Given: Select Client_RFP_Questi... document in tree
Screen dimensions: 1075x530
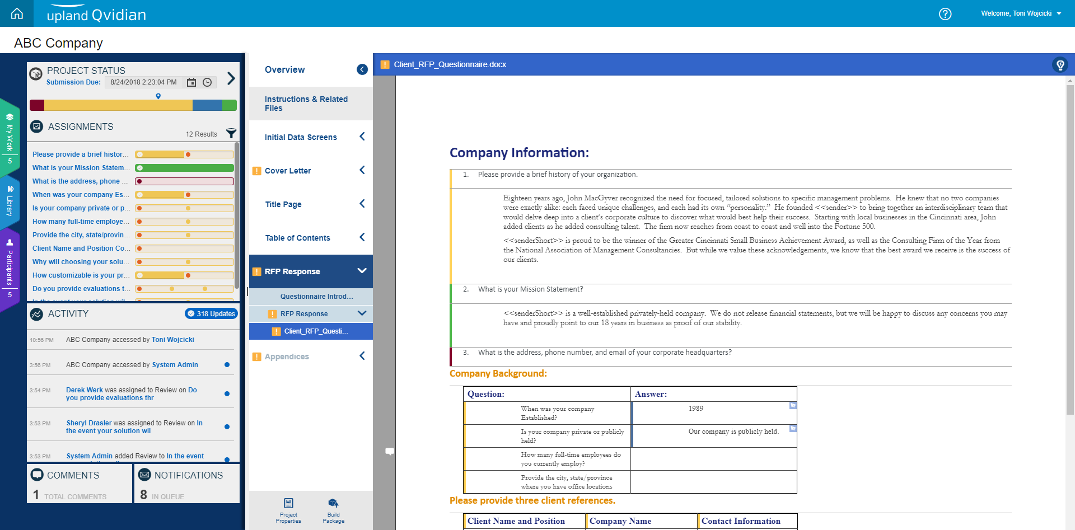Looking at the screenshot, I should [x=316, y=331].
